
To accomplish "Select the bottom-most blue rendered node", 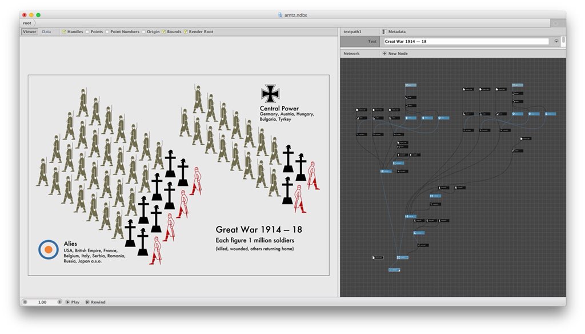I will (394, 270).
